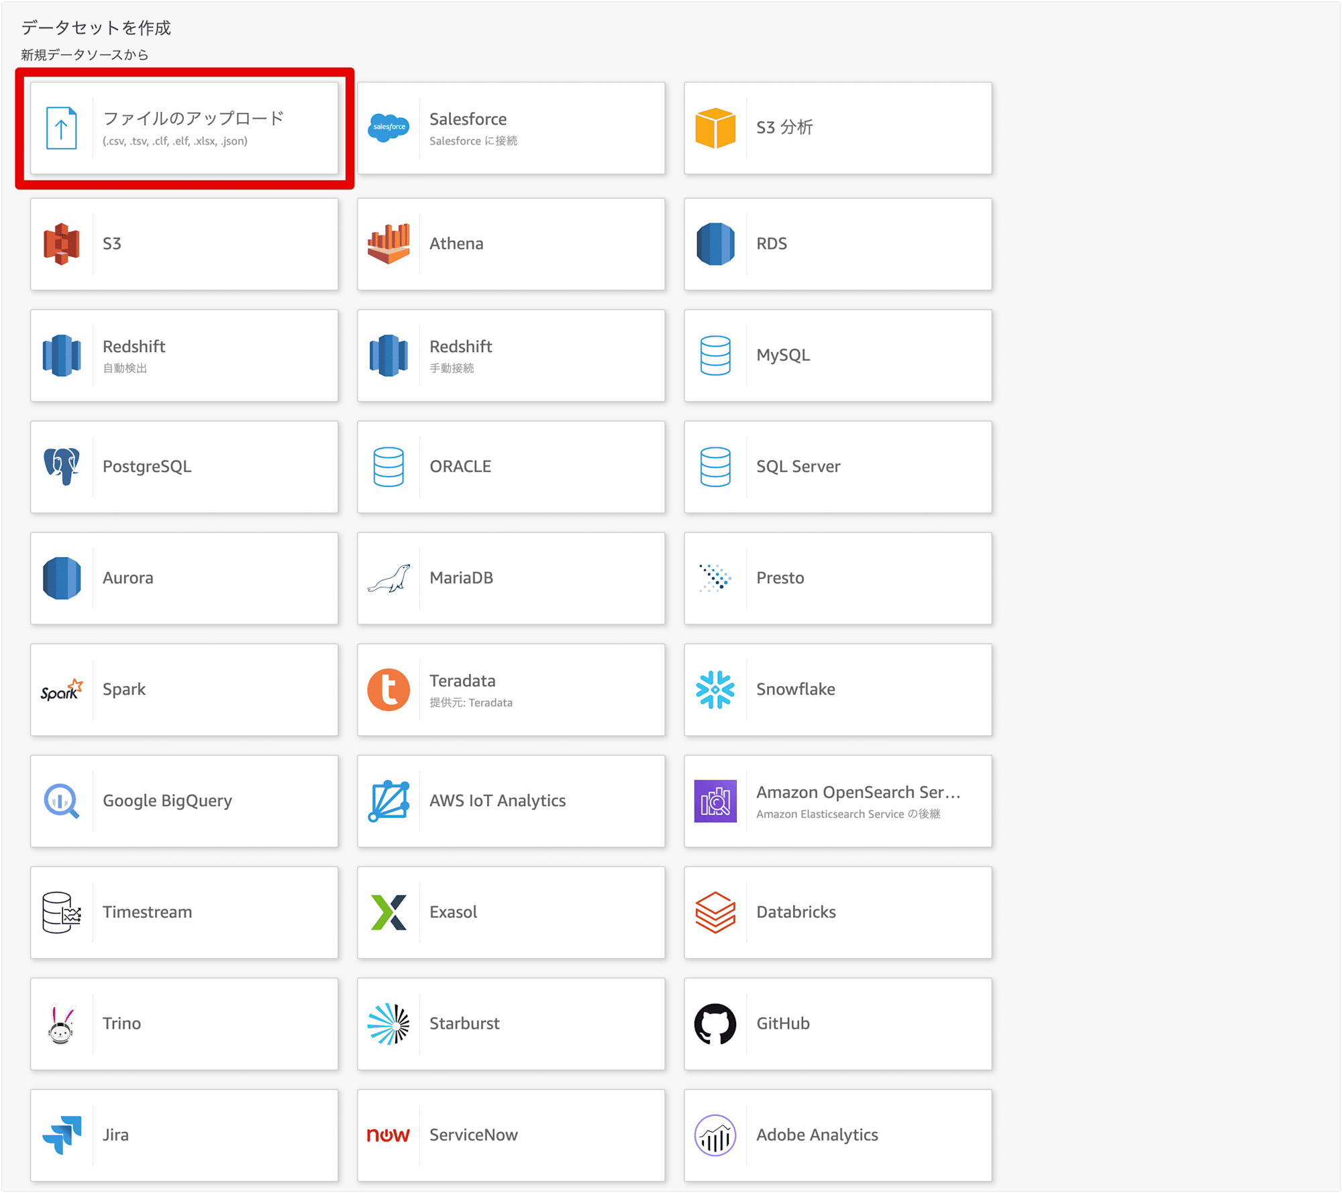1342x1193 pixels.
Task: Select the ORACLE label
Action: pos(460,467)
